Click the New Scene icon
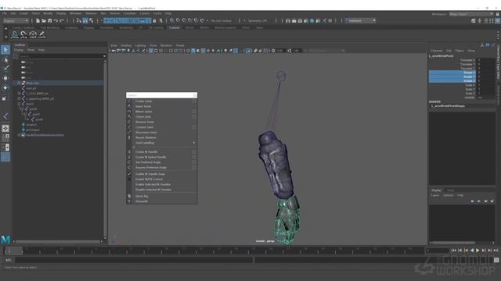This screenshot has height=281, width=501. coord(38,21)
